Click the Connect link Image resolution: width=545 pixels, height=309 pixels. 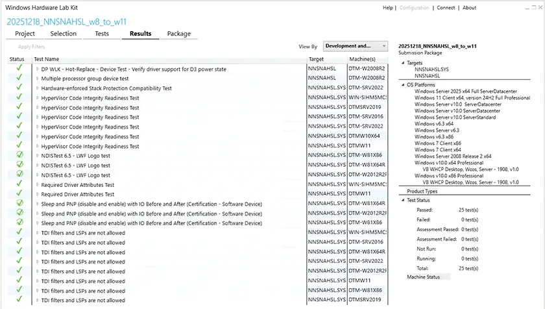(x=446, y=8)
